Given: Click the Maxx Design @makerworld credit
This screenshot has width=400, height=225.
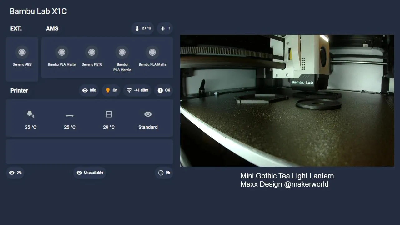Looking at the screenshot, I should pyautogui.click(x=284, y=184).
